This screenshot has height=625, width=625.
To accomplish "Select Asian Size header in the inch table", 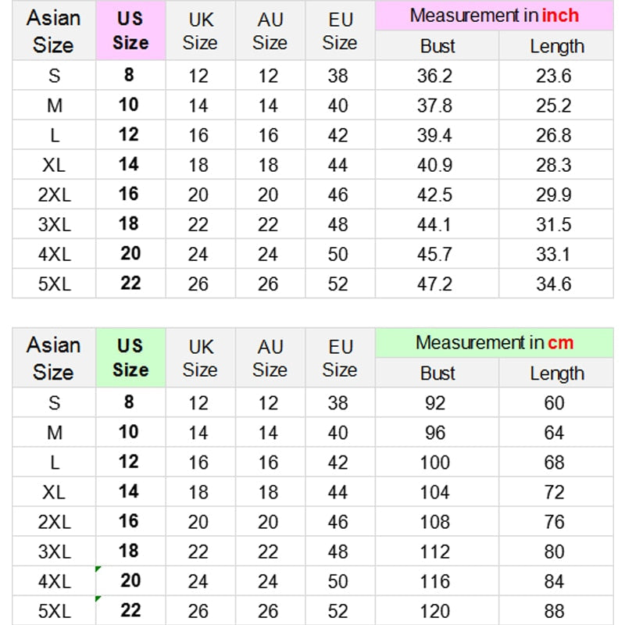I will click(x=53, y=30).
